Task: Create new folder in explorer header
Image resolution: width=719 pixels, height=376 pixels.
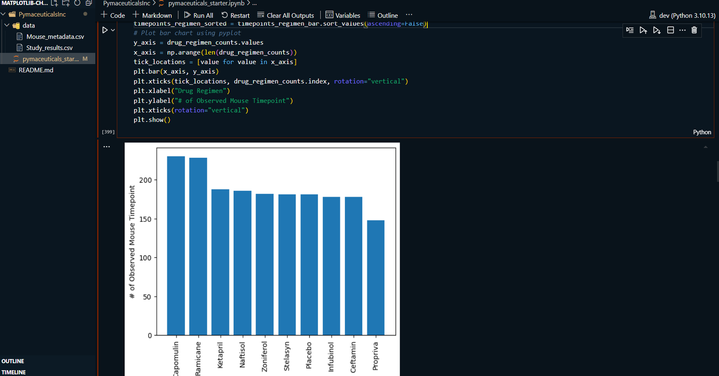Action: (x=66, y=3)
